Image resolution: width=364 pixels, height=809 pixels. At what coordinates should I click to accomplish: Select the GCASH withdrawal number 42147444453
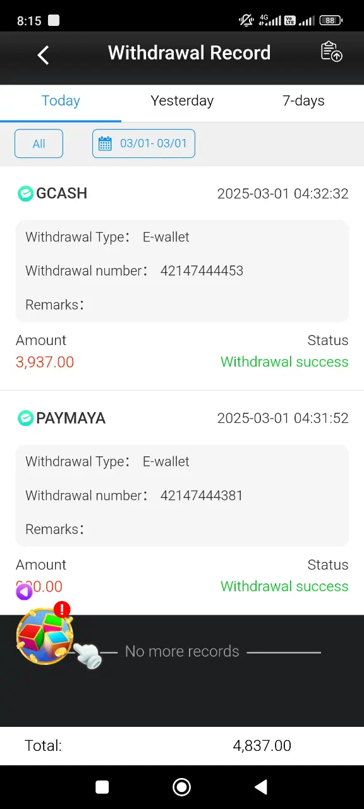[202, 271]
